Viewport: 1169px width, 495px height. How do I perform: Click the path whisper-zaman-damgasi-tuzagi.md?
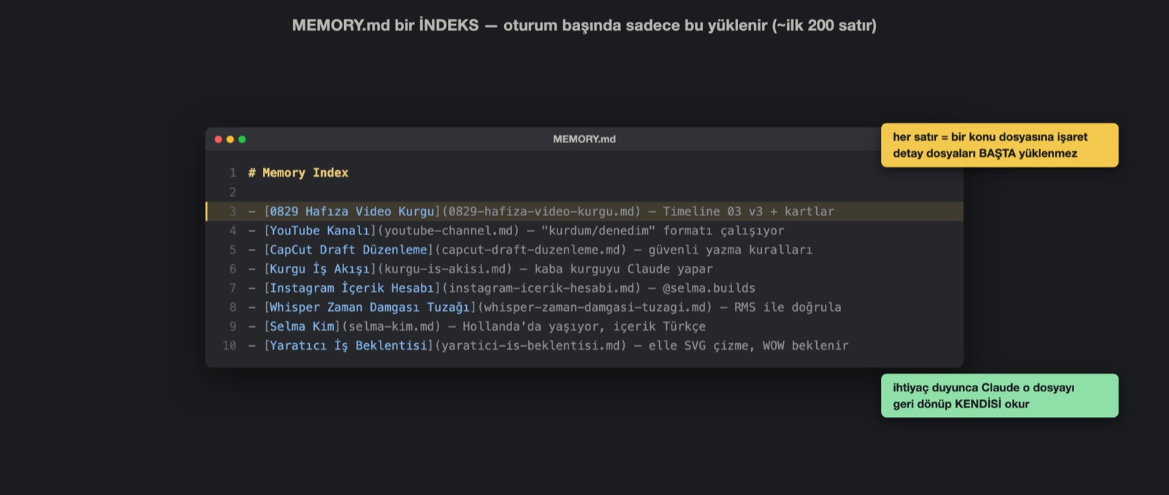click(595, 307)
